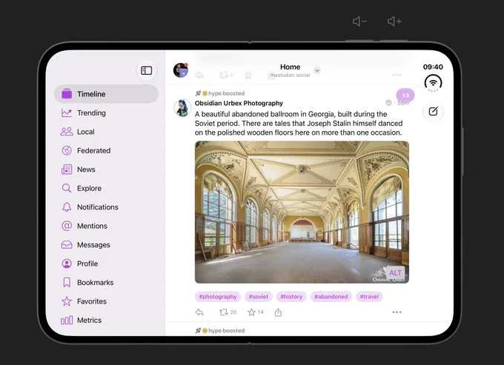
Task: Reply to the ballroom post
Action: click(x=199, y=312)
